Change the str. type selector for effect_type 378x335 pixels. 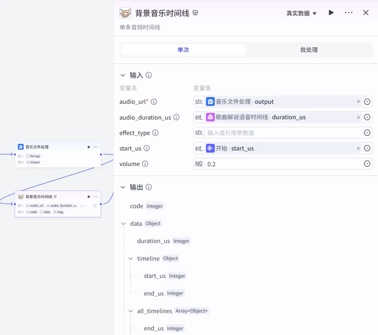(x=199, y=133)
